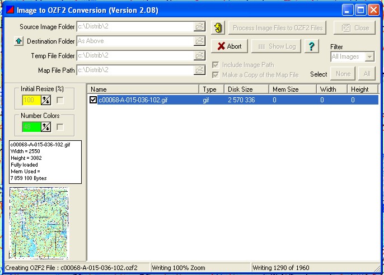Screen dimensions: 384x275
Task: Click the Destination Folder As Above field
Action: (135, 41)
